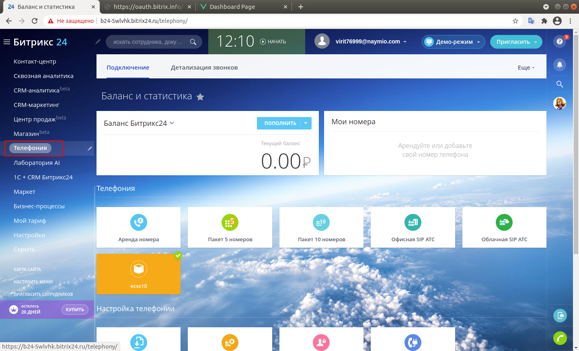This screenshot has height=351, width=579.
Task: Open Маркет in the left menu
Action: (x=25, y=192)
